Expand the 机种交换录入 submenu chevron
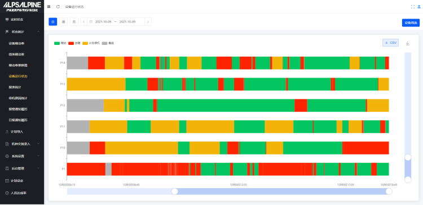423x205 pixels. coord(38,144)
